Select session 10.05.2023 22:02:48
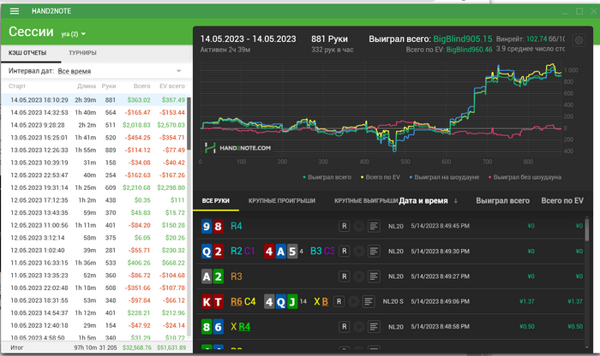600x356 pixels. 94,288
